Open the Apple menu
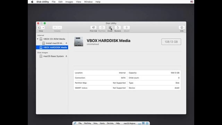This screenshot has height=125, width=222. point(32,2)
